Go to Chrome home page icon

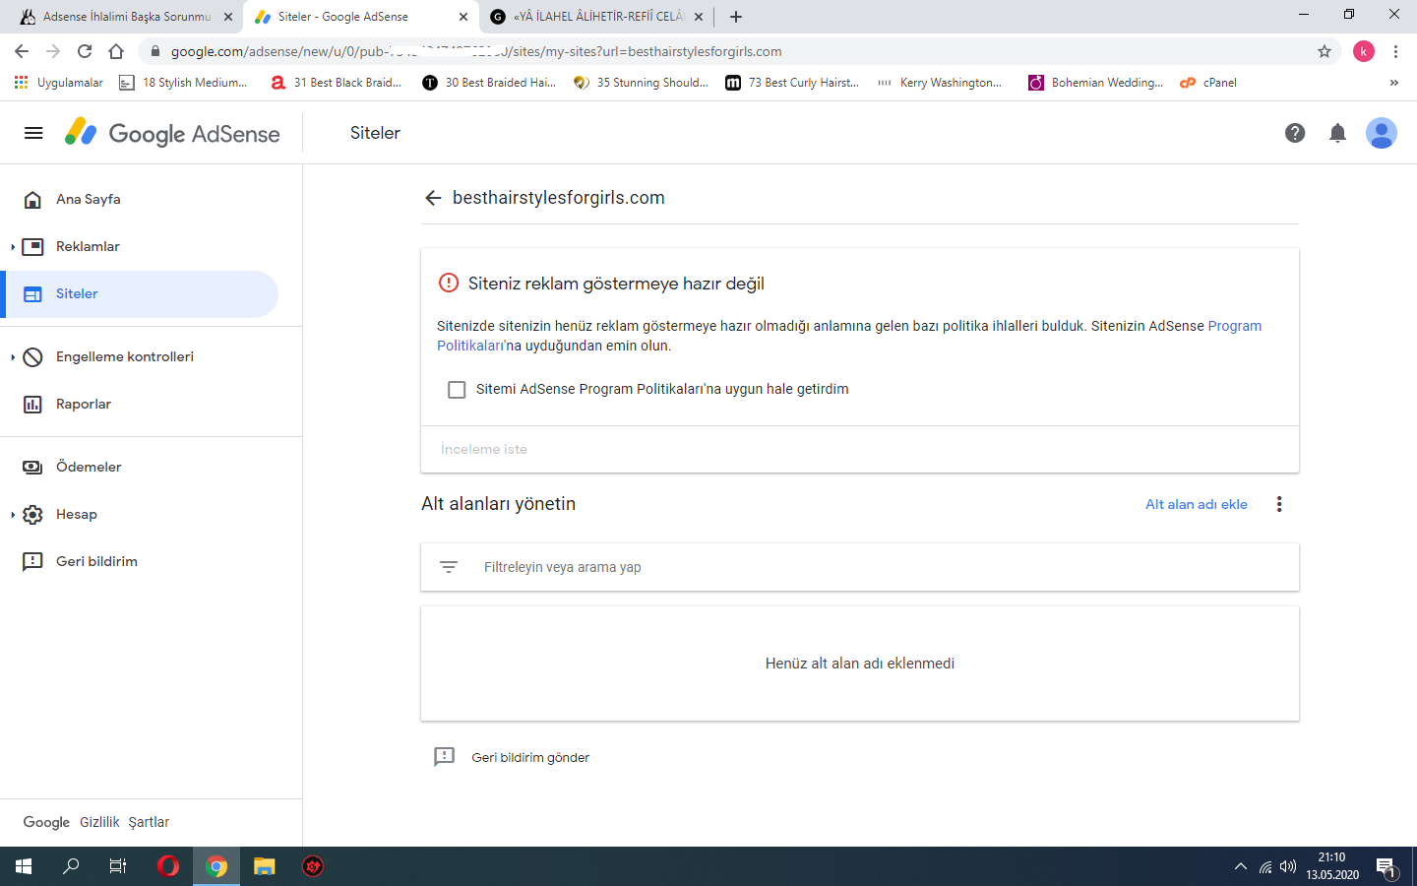pyautogui.click(x=116, y=51)
